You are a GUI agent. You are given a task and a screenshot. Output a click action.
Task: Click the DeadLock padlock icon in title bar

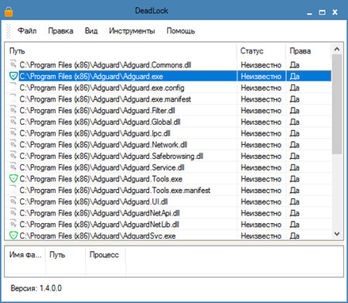[x=9, y=12]
